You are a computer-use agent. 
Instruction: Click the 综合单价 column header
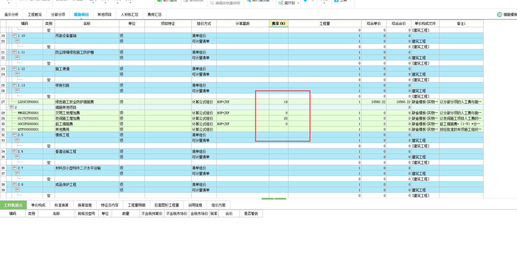tap(374, 23)
